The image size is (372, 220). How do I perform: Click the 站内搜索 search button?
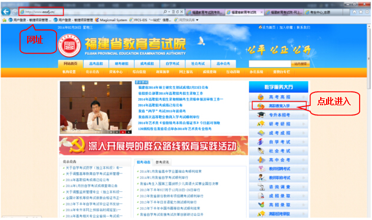(300, 64)
